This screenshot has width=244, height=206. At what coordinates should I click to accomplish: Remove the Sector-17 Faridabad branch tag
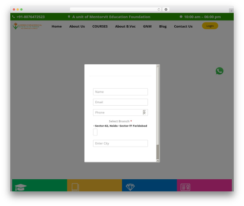pos(119,126)
